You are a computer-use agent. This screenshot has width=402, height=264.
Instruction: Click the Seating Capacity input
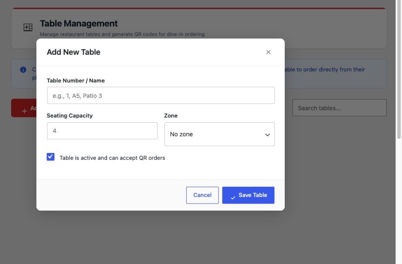(102, 131)
